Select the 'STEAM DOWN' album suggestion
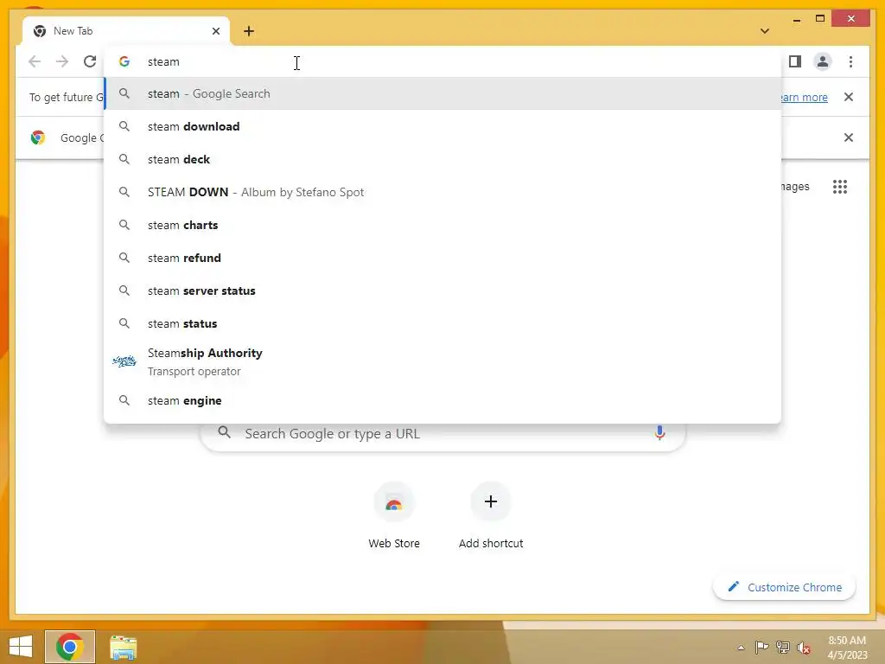 click(442, 192)
